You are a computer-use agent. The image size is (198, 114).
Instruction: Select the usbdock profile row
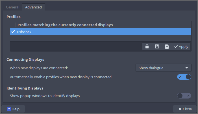pyautogui.click(x=85, y=32)
